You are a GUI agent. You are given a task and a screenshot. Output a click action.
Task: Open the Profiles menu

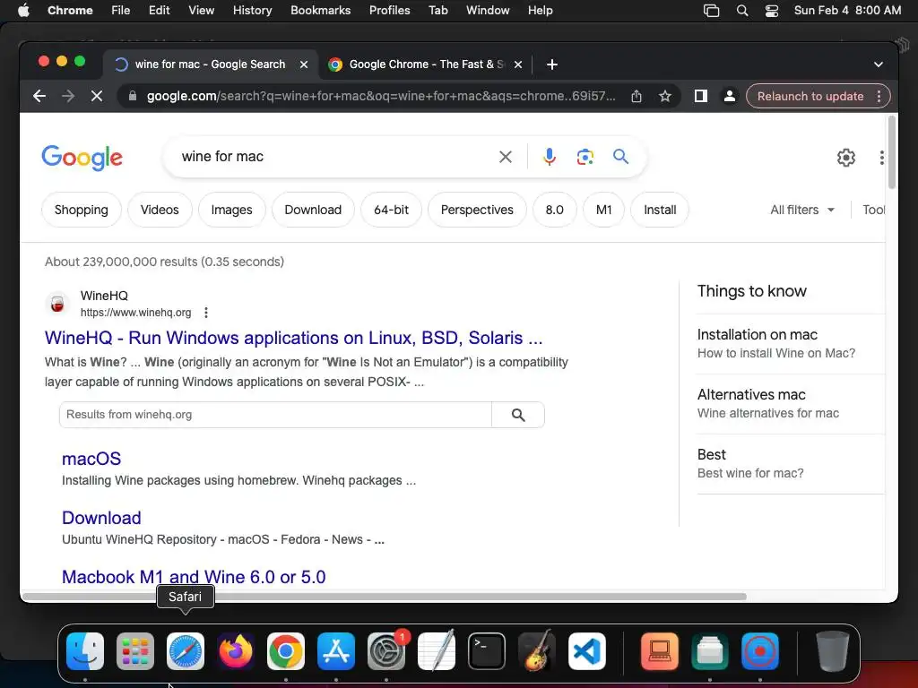tap(389, 11)
